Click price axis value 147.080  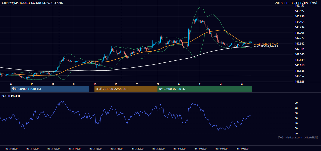(300, 54)
